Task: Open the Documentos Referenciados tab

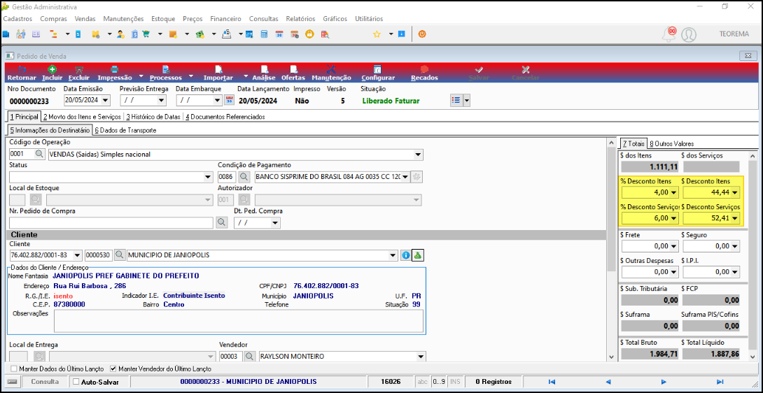Action: click(x=225, y=117)
